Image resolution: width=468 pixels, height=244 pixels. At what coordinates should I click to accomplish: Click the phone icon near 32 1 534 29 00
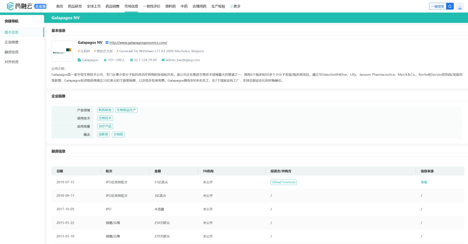click(131, 60)
